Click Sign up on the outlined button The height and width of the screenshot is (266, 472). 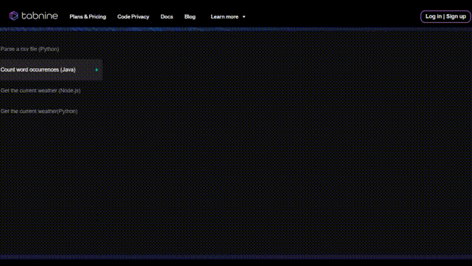456,16
